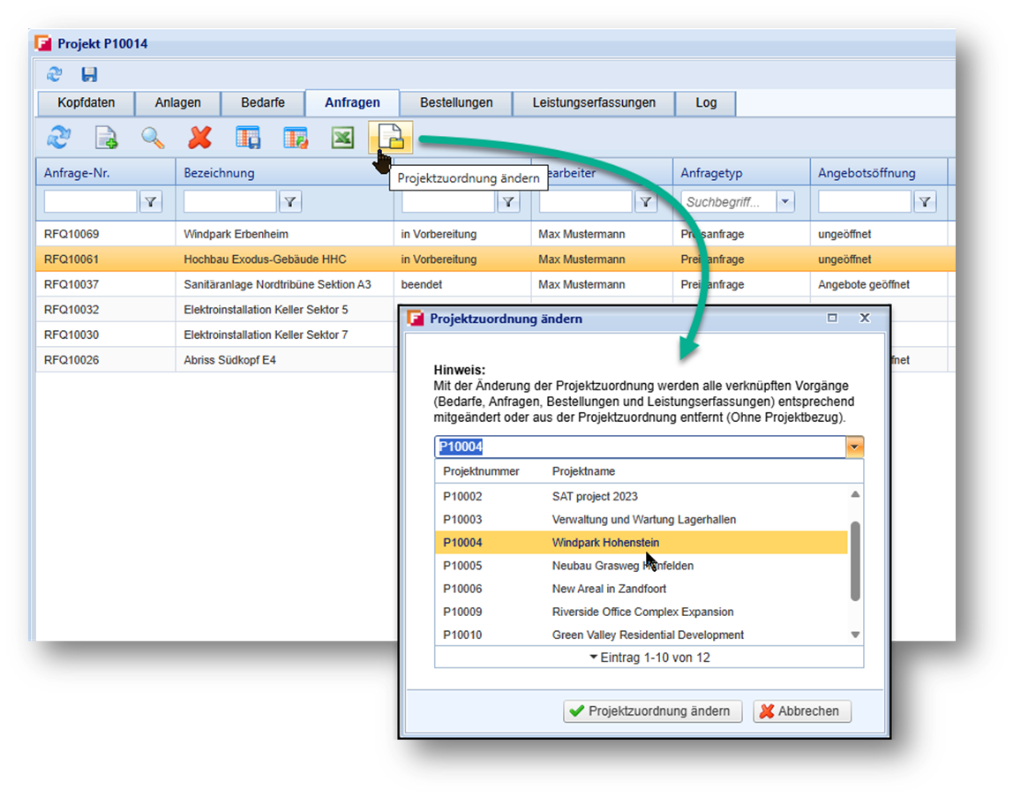Select row RFQ10061 Hochbau Exodus-Gebäude HHC
This screenshot has width=1013, height=797.
(495, 259)
